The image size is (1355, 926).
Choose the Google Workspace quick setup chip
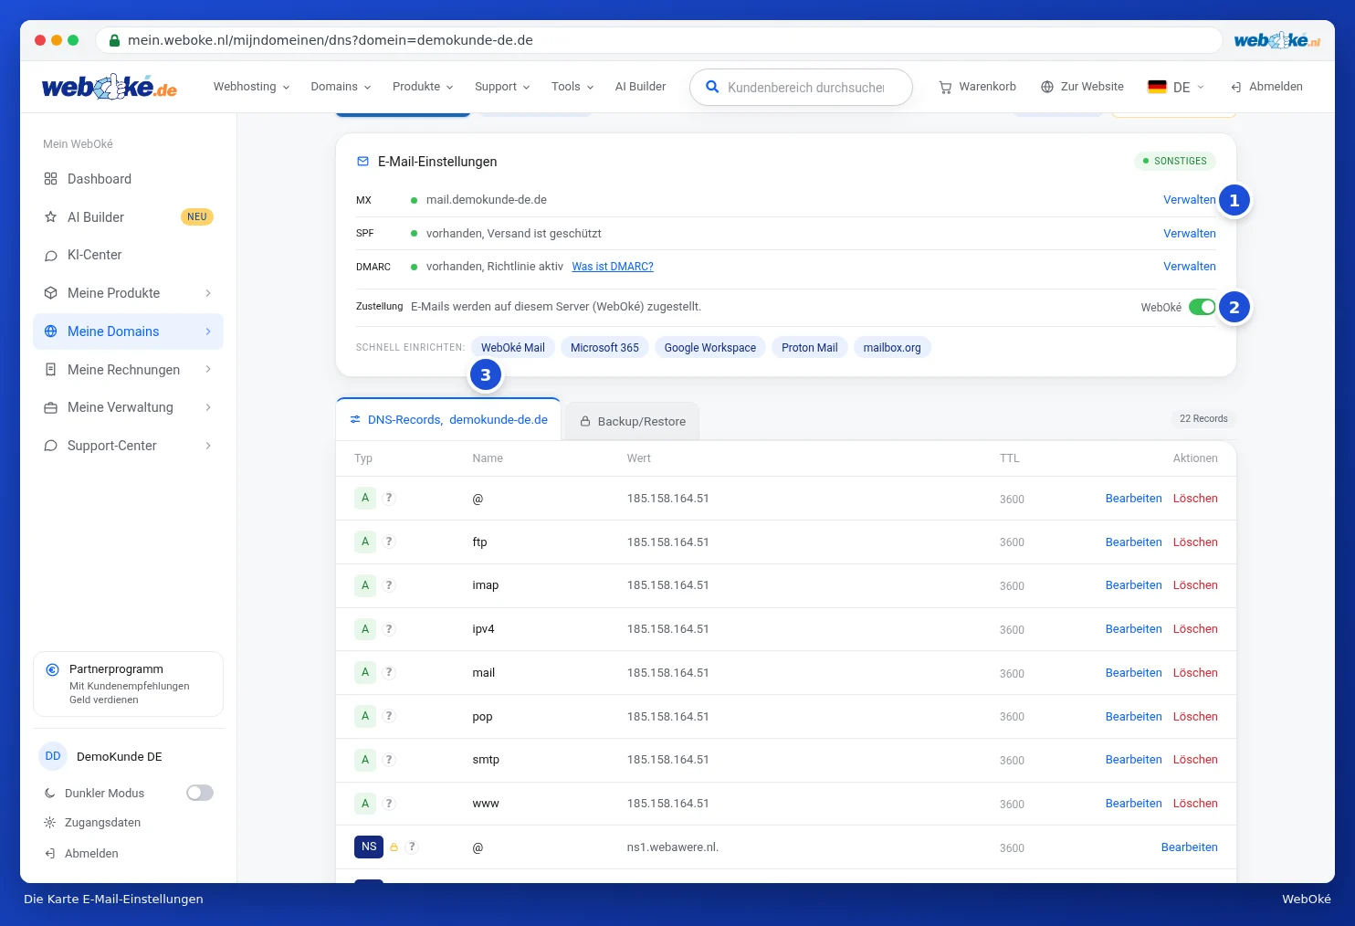pos(710,348)
